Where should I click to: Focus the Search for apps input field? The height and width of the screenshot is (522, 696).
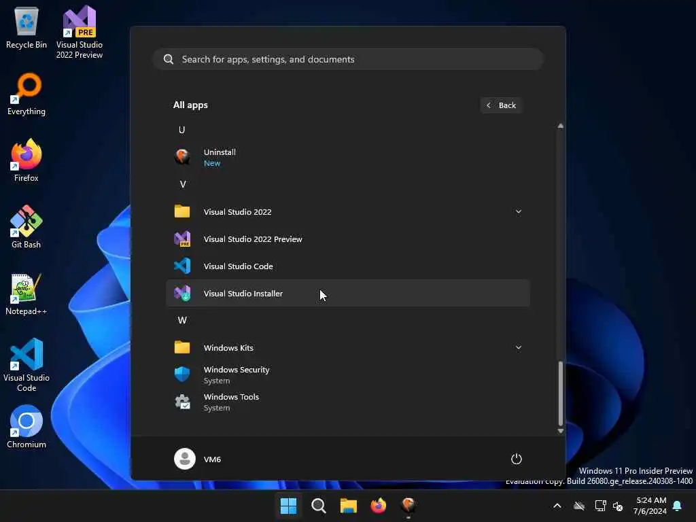point(348,59)
